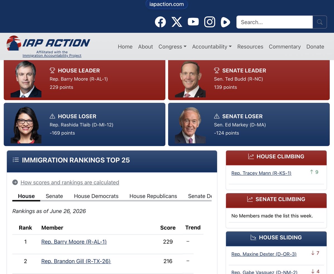Click the green up 9 trend indicator
Image resolution: width=334 pixels, height=274 pixels.
(314, 172)
